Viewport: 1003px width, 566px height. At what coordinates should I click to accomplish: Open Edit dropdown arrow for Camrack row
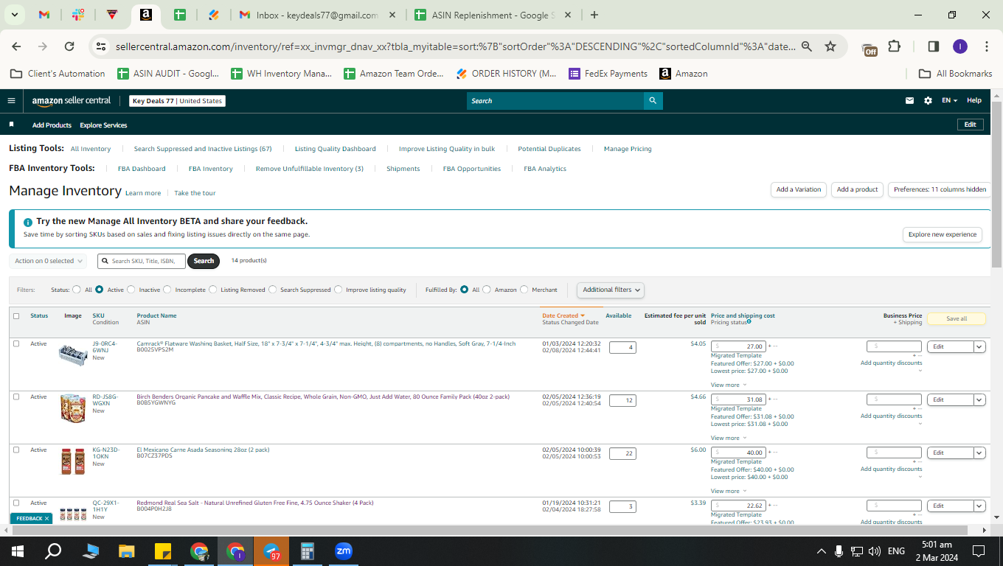pyautogui.click(x=979, y=347)
